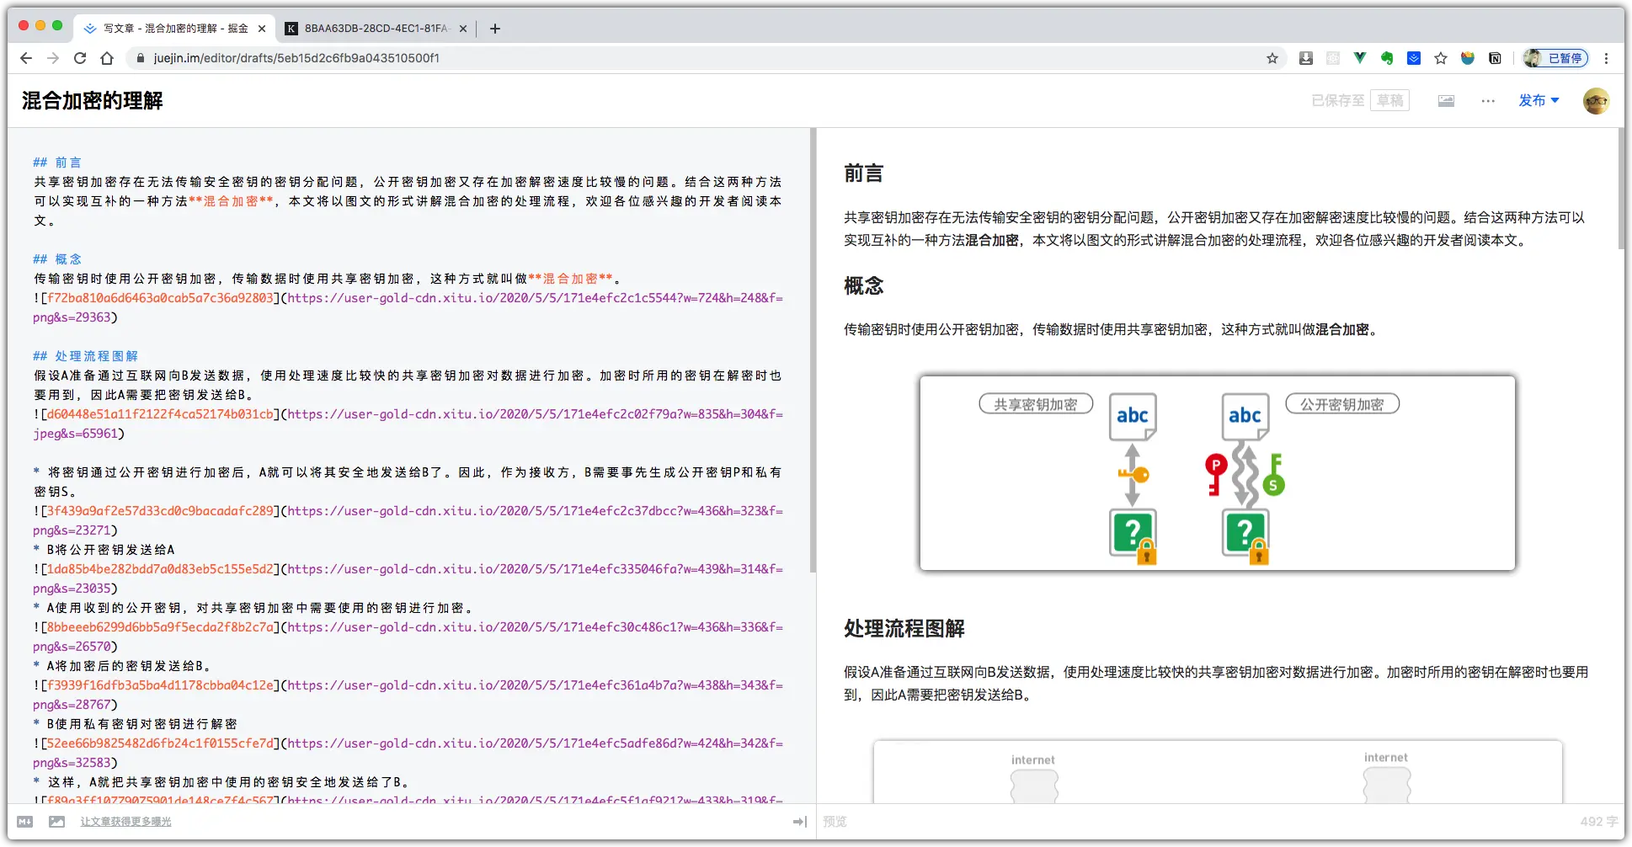The height and width of the screenshot is (847, 1632).
Task: Click the 预览 preview label
Action: (x=835, y=822)
